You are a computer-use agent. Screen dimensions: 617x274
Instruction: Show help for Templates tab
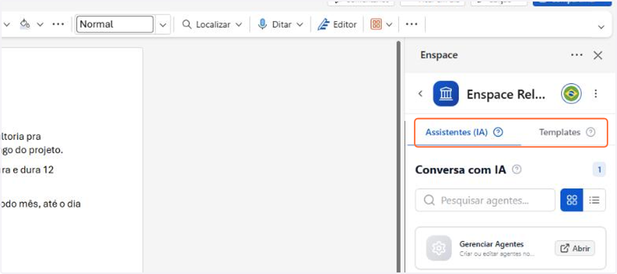pos(591,132)
